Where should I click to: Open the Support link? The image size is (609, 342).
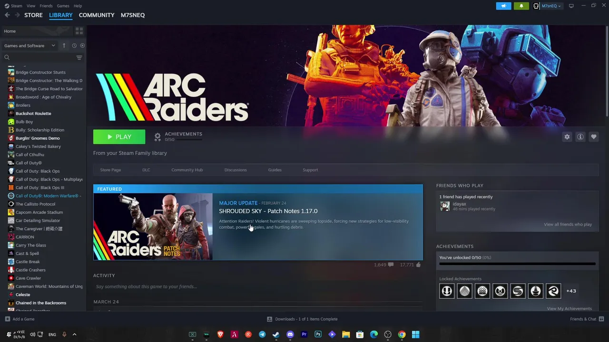click(310, 170)
